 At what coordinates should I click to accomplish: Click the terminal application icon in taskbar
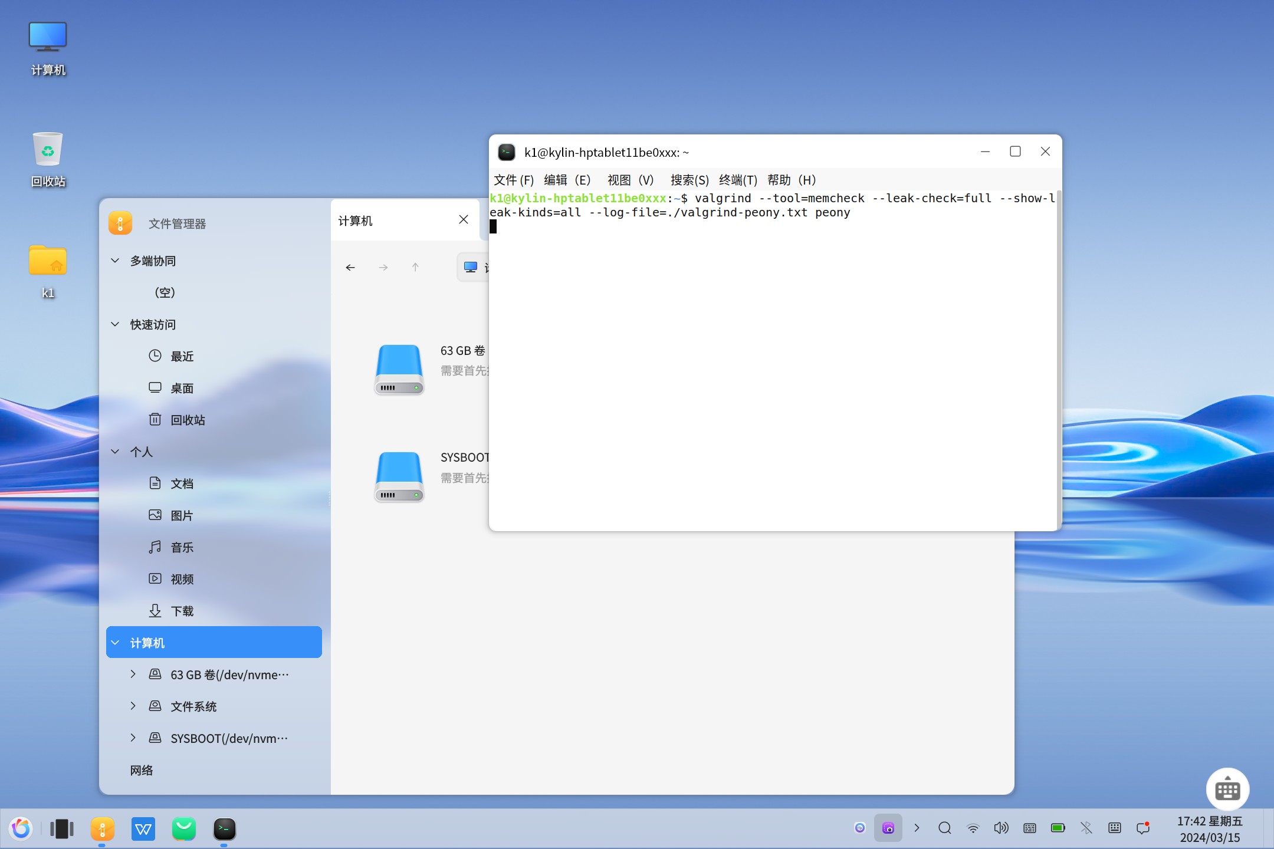[225, 828]
